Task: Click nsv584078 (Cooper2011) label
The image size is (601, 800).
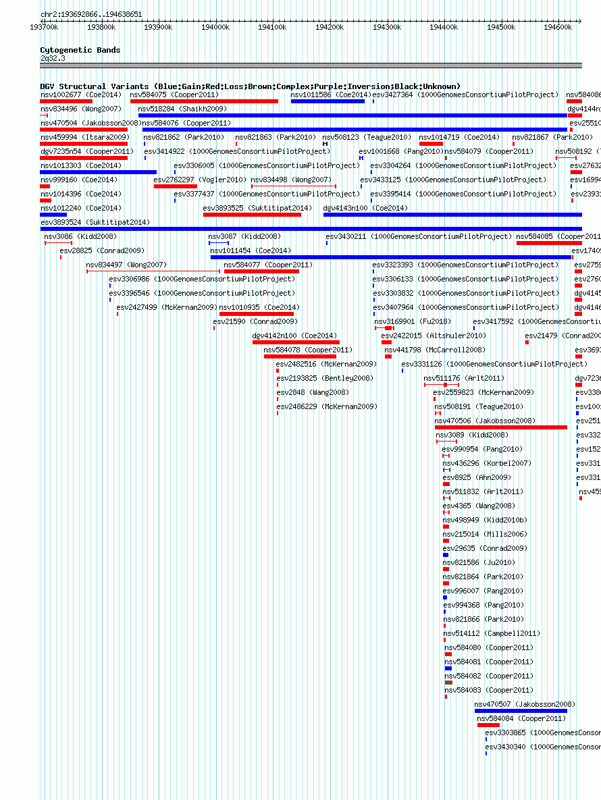Action: (x=308, y=350)
